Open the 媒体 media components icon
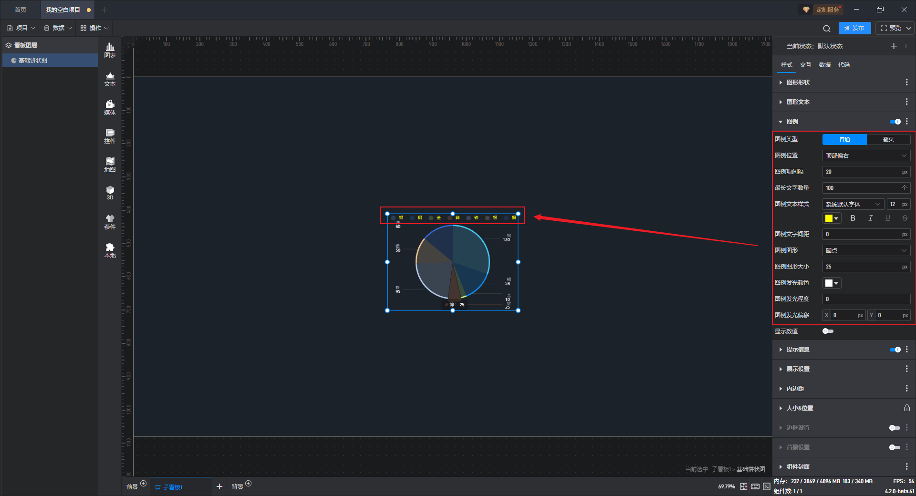The height and width of the screenshot is (496, 916). [110, 108]
